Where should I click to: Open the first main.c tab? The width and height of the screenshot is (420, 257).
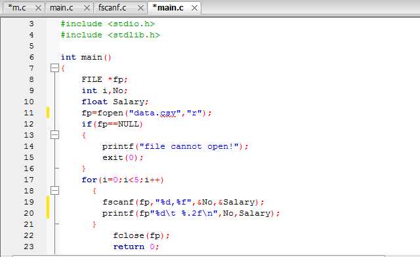[x=61, y=8]
